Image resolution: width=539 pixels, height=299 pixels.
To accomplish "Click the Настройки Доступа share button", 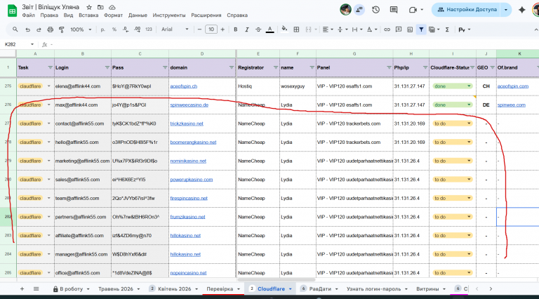I will pos(467,10).
